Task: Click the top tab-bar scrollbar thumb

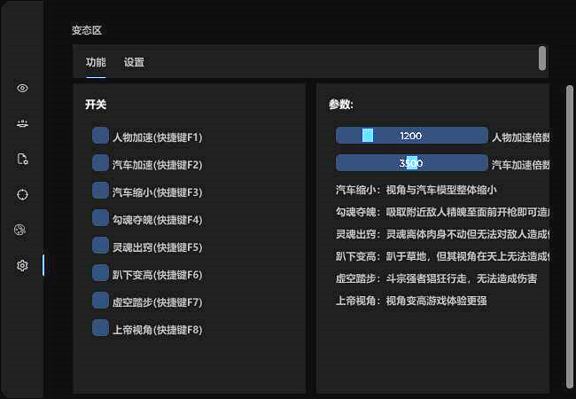Action: tap(542, 58)
